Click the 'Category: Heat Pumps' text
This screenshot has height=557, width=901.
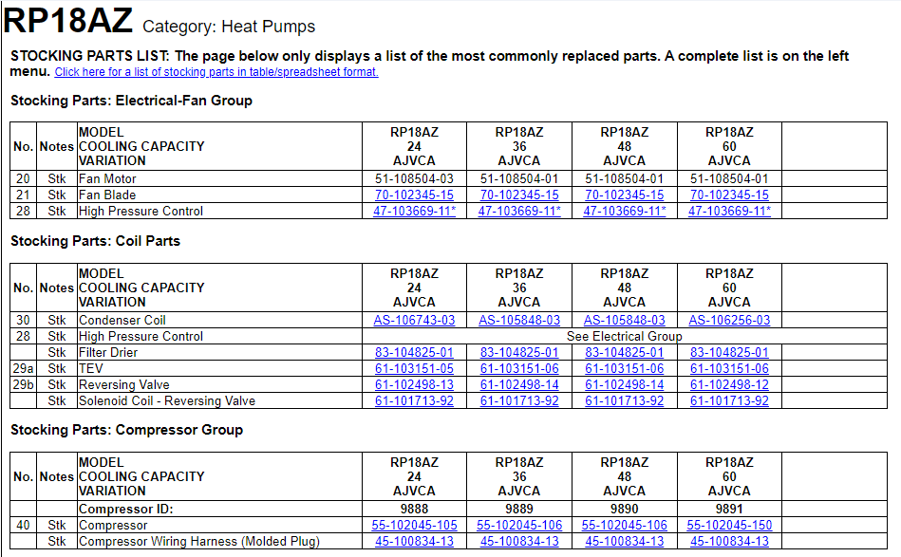tap(229, 27)
